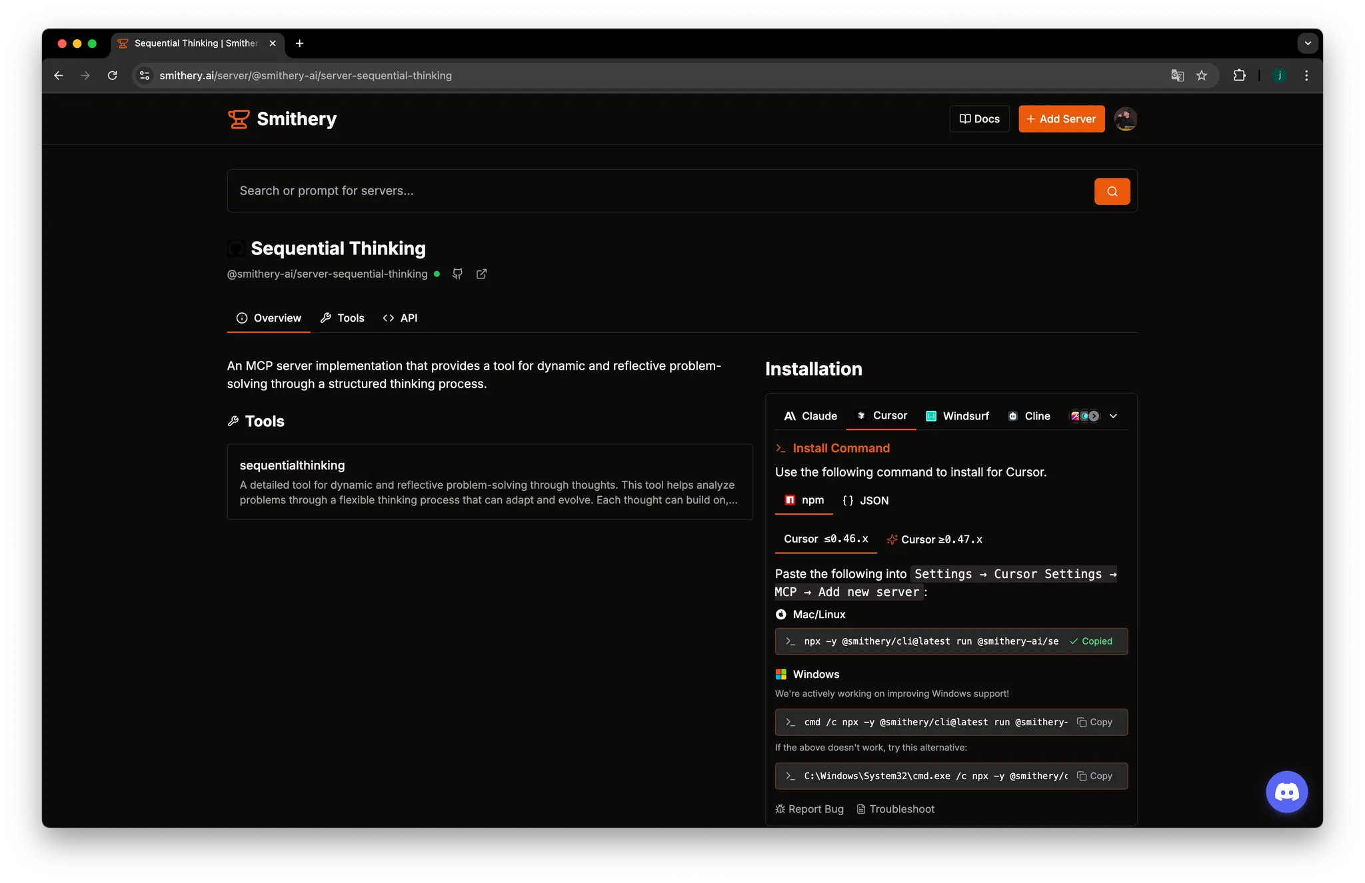This screenshot has height=883, width=1365.
Task: Select the npm install tab
Action: click(x=804, y=501)
